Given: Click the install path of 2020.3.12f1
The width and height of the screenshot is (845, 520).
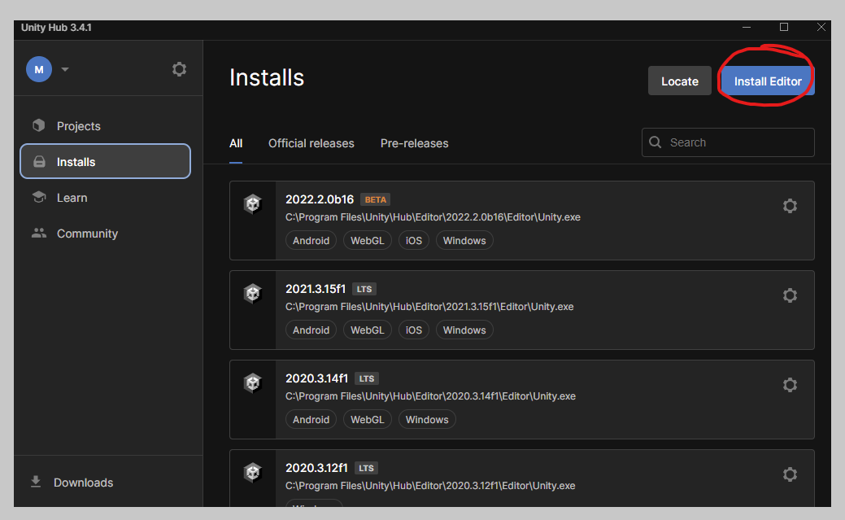Looking at the screenshot, I should [430, 486].
